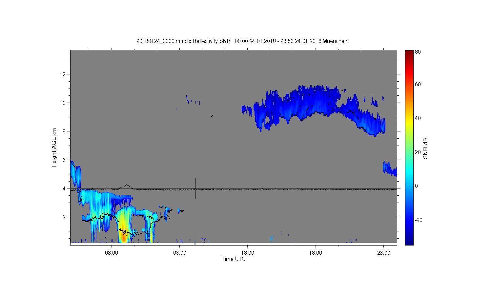This screenshot has height=295, width=492.
Task: Click the 08:00 time tick label
Action: [180, 253]
